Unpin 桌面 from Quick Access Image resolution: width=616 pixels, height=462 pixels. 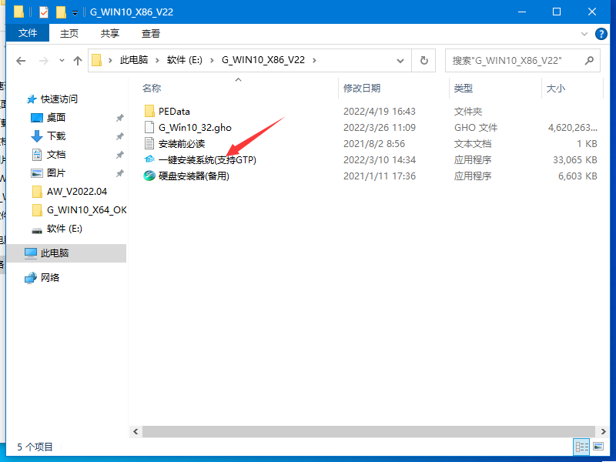tap(121, 118)
